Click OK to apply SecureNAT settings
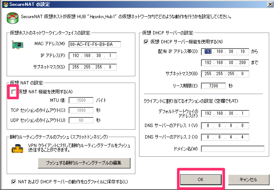Viewport: 274px width, 190px height. coord(201,180)
